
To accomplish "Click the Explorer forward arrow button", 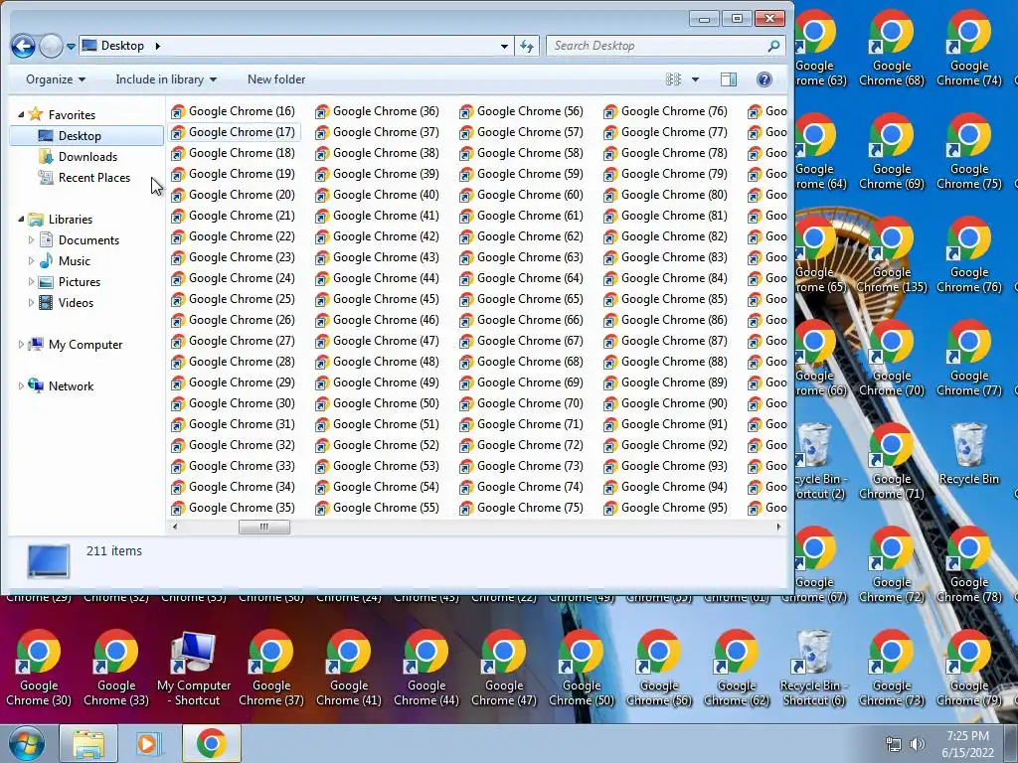I will point(51,46).
